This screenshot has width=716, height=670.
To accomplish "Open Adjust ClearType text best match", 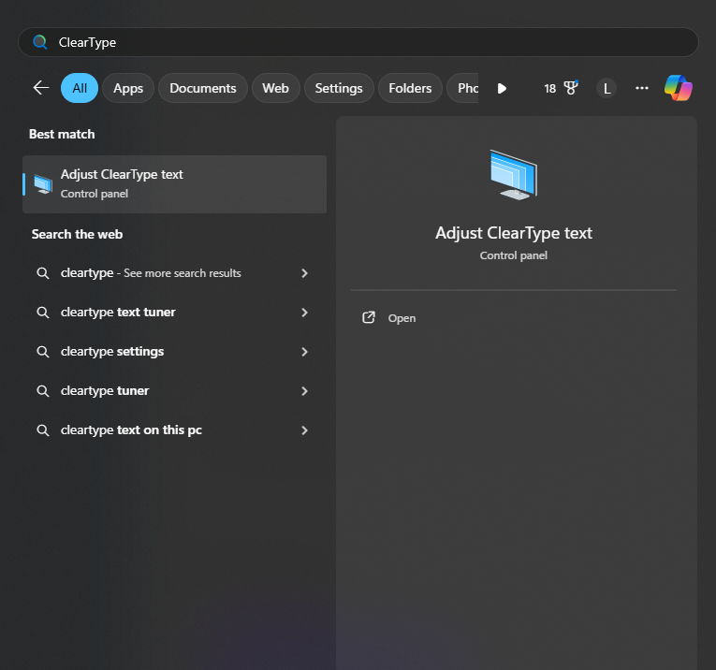I will click(174, 184).
